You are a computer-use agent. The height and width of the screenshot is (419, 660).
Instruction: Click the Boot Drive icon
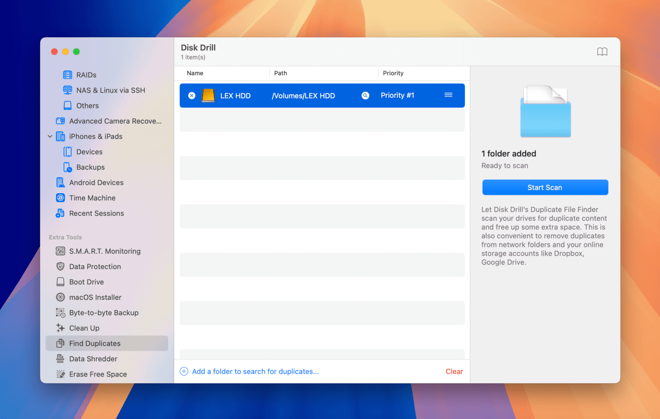pyautogui.click(x=61, y=282)
